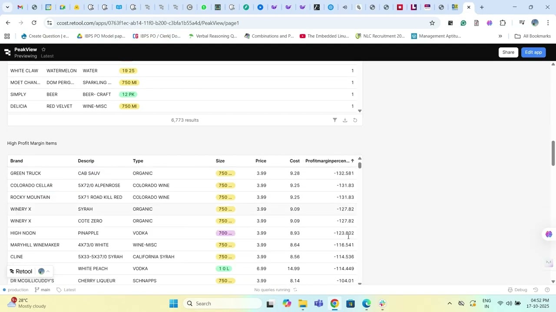Image resolution: width=556 pixels, height=312 pixels.
Task: Open the Management Aptitude bookmark
Action: pyautogui.click(x=436, y=36)
